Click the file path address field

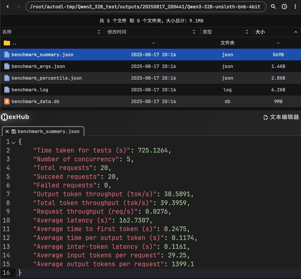coord(146,7)
